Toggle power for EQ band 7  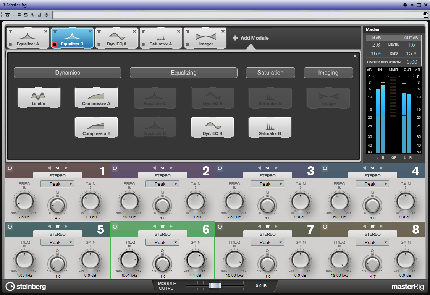click(220, 227)
